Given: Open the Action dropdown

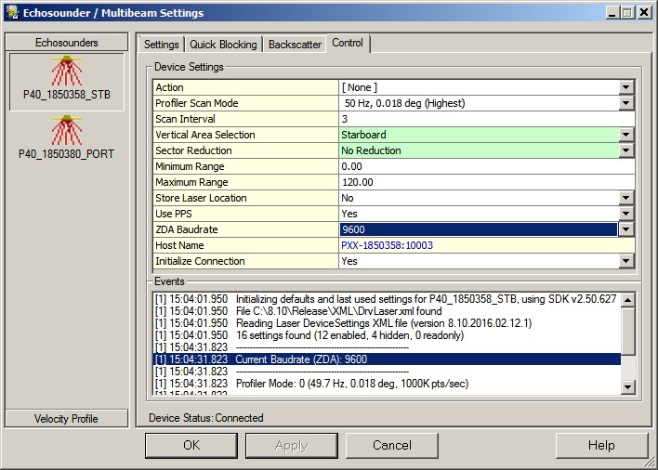Looking at the screenshot, I should tap(626, 87).
